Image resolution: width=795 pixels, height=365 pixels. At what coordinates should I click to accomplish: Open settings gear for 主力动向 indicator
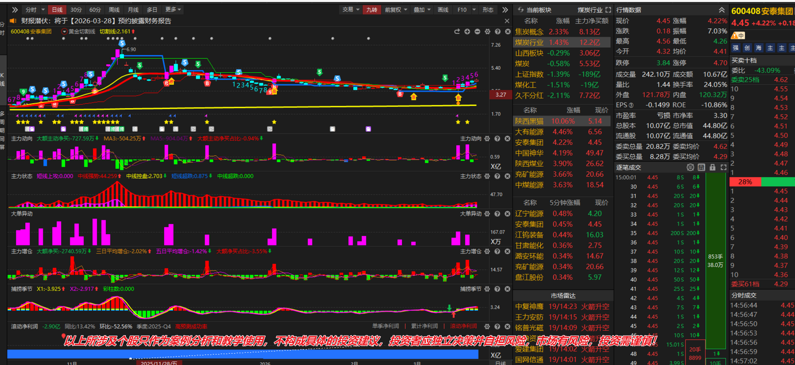(x=487, y=138)
